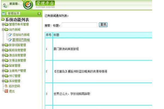Expand the 旅游线路管理 tree node
The width and height of the screenshot is (164, 109).
tap(3, 45)
